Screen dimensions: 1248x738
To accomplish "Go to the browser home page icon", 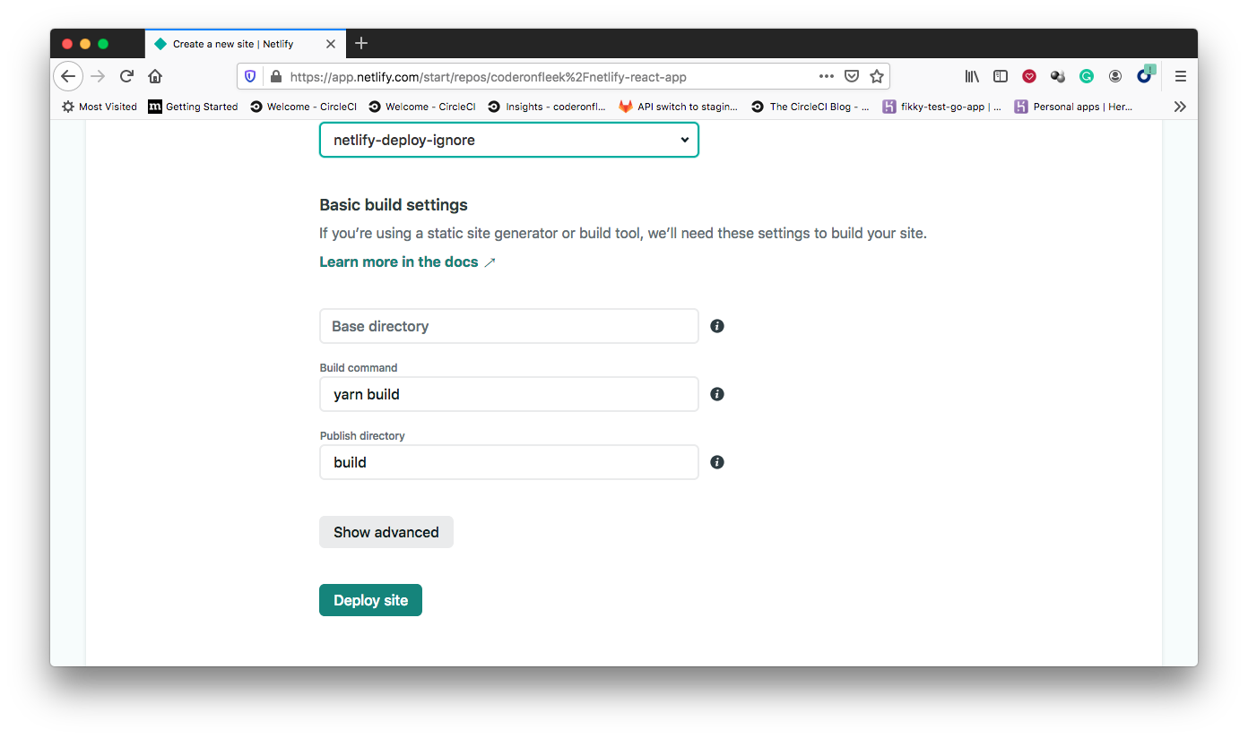I will (155, 76).
